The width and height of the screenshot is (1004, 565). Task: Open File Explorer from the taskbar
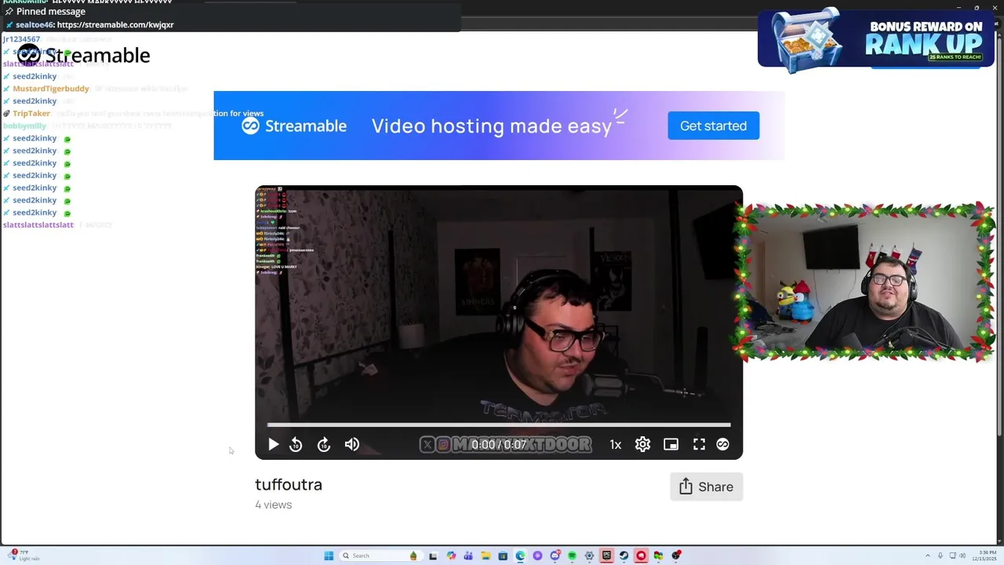(486, 556)
